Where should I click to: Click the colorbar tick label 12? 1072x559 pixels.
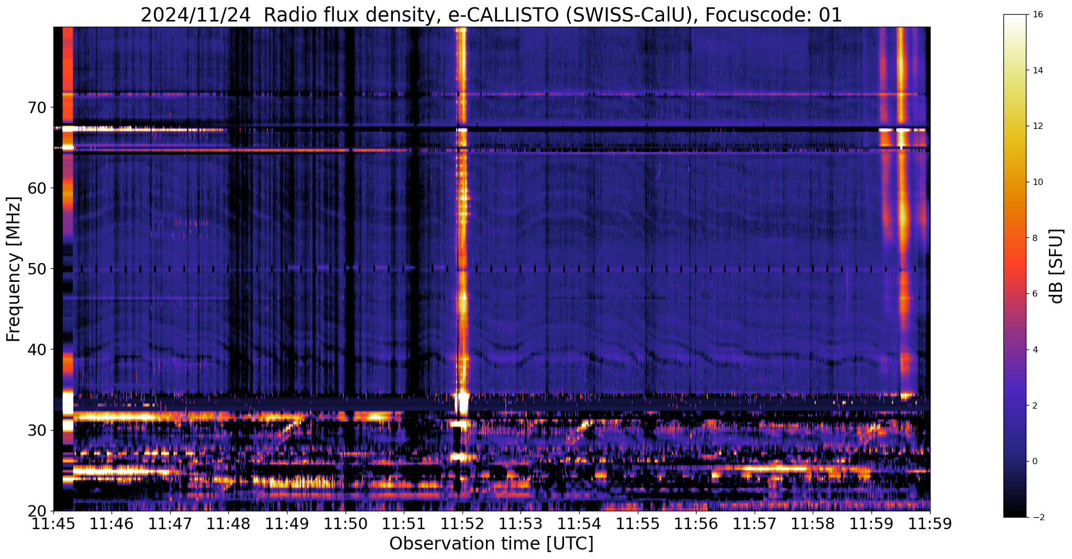(x=1038, y=126)
